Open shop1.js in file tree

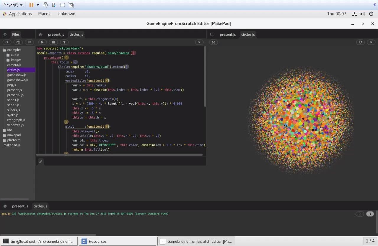(x=13, y=100)
